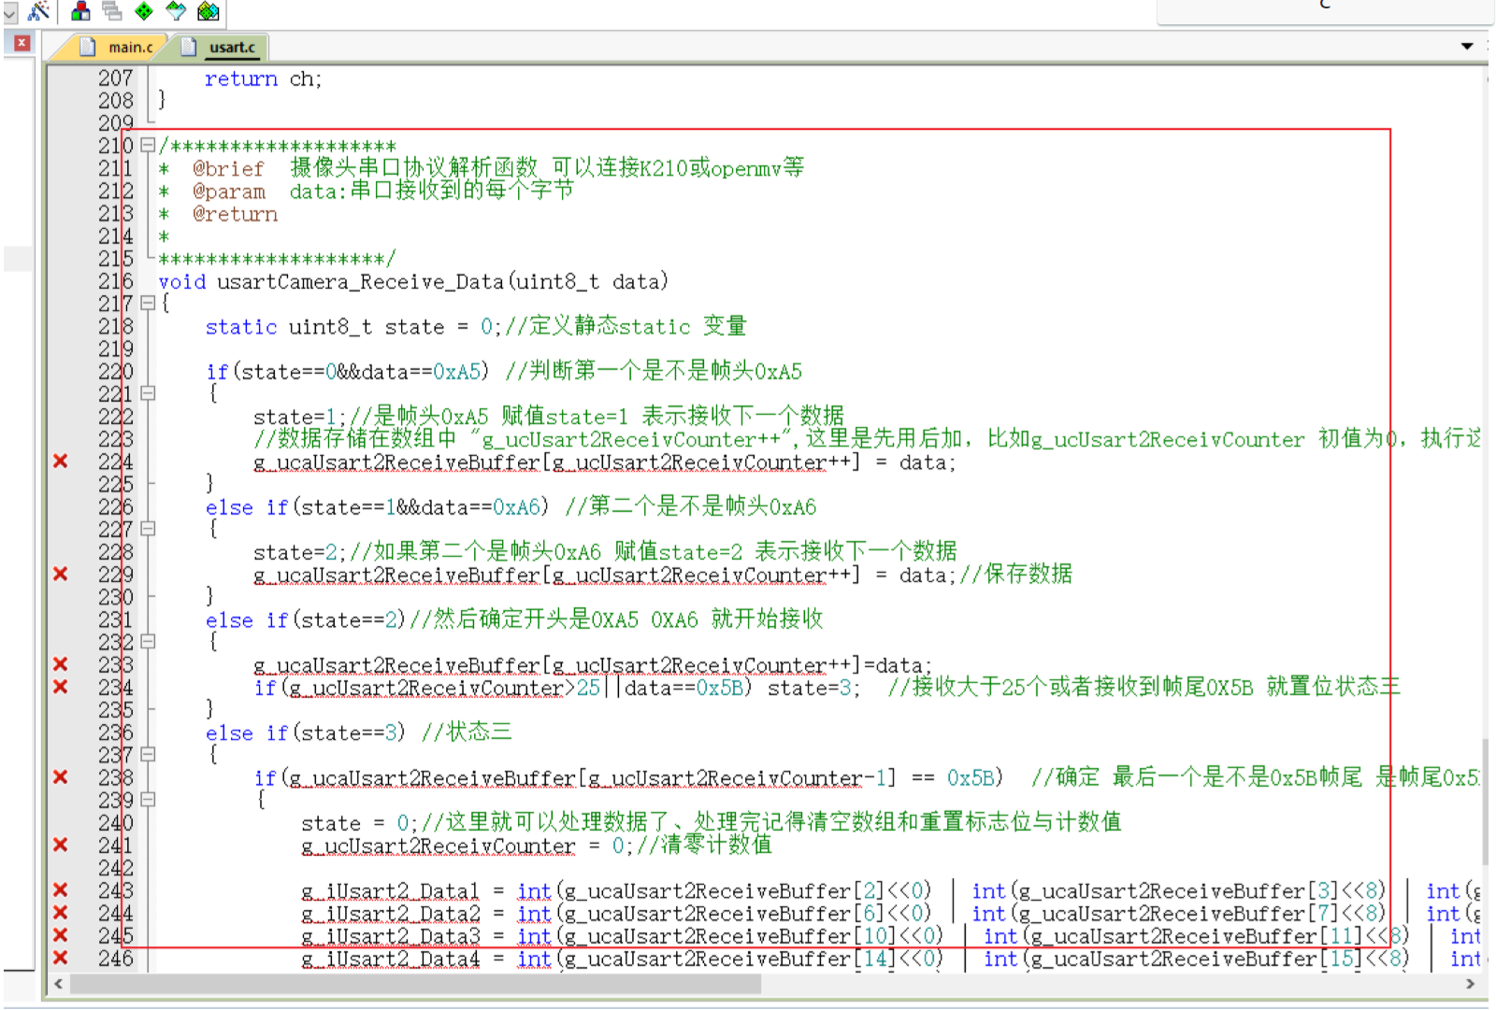Click 'state = 0' on line 240
Viewport: 1496px width, 1010px height.
click(x=354, y=823)
